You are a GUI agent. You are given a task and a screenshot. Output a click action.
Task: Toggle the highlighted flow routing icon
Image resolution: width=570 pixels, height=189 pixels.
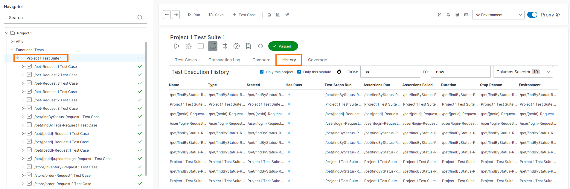point(213,46)
